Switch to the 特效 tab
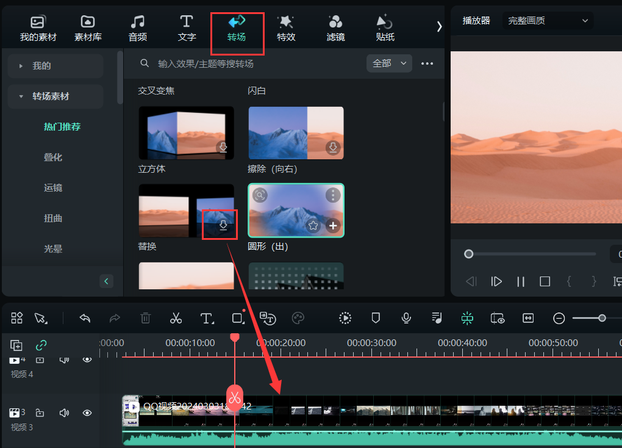The image size is (622, 448). 286,28
